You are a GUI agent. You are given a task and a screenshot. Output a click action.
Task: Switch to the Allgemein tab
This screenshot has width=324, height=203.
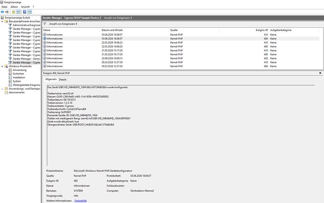point(51,79)
